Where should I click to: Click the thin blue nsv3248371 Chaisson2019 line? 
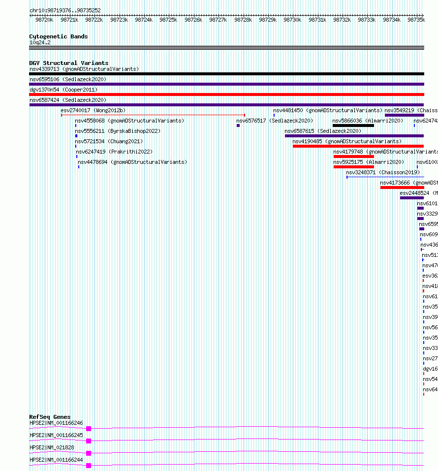[x=385, y=177]
